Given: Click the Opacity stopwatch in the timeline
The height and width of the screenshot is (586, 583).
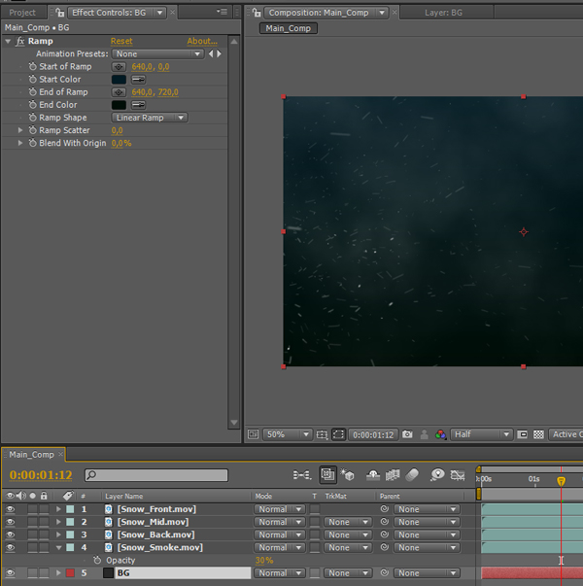Looking at the screenshot, I should click(x=97, y=561).
